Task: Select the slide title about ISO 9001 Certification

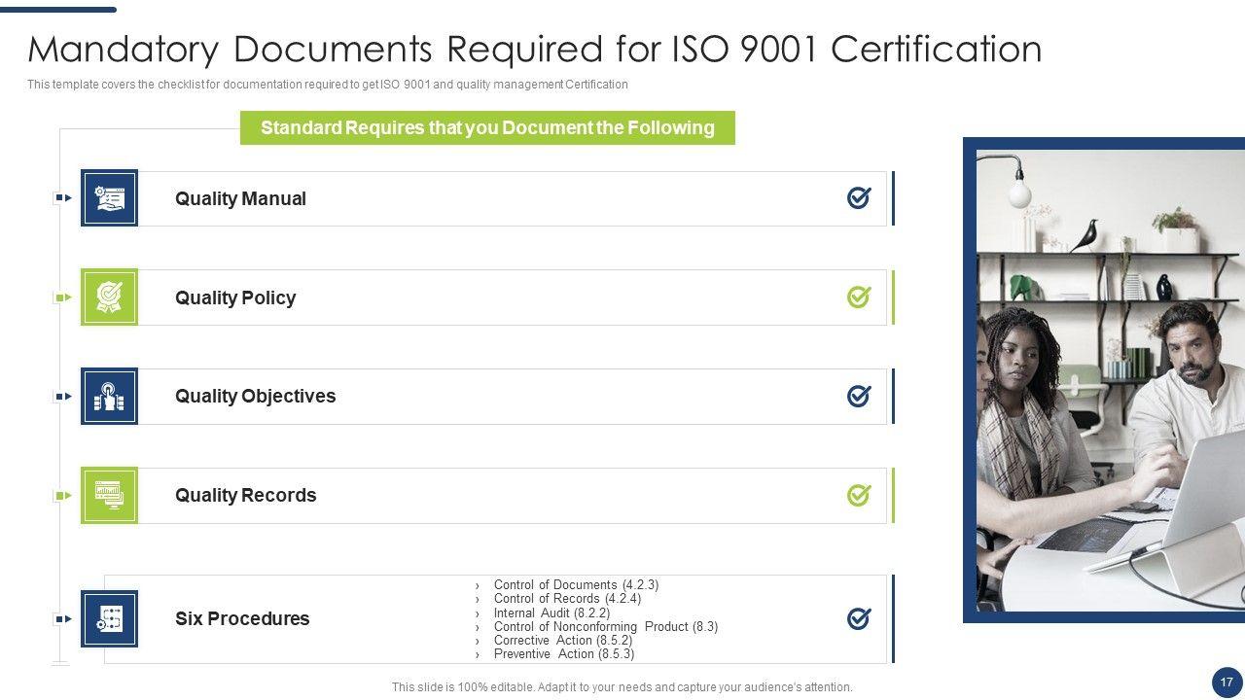Action: (535, 49)
